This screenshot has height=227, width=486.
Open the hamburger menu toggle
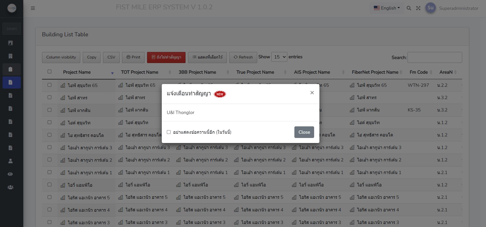coord(33,8)
